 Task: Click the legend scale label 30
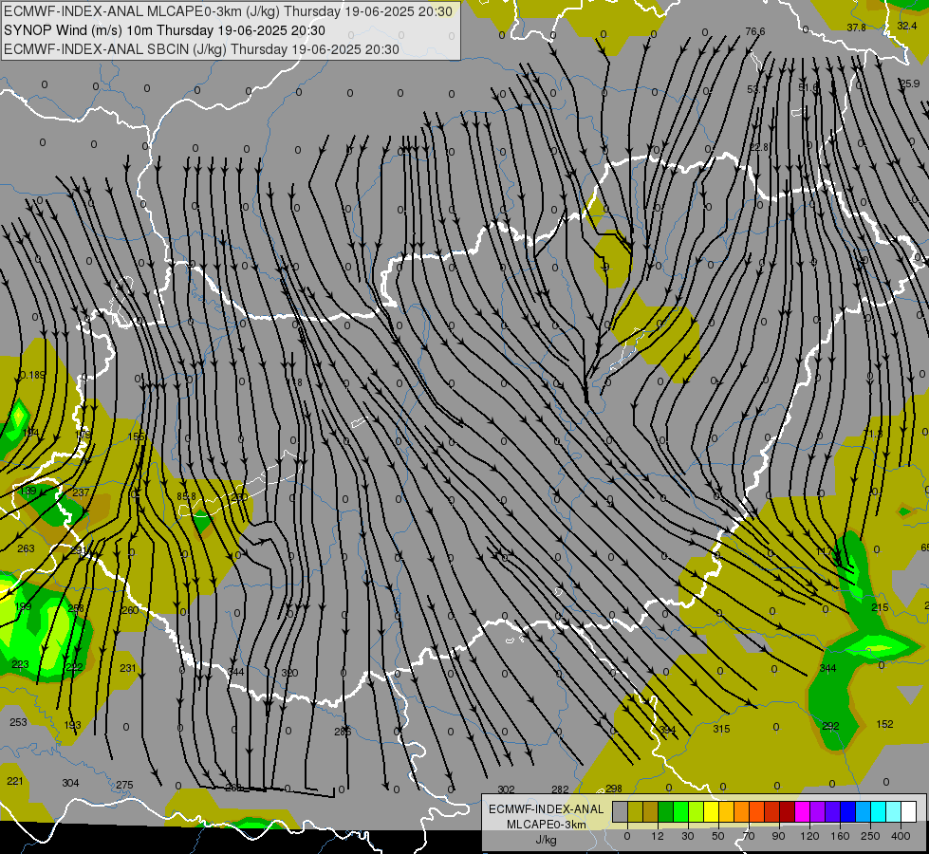[x=688, y=836]
